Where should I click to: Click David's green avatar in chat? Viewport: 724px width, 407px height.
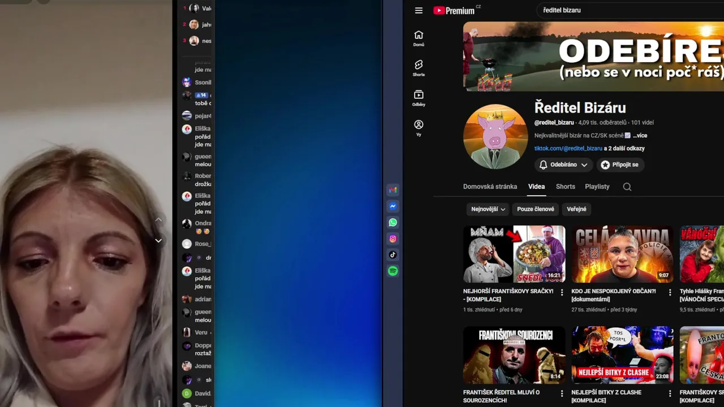[187, 393]
